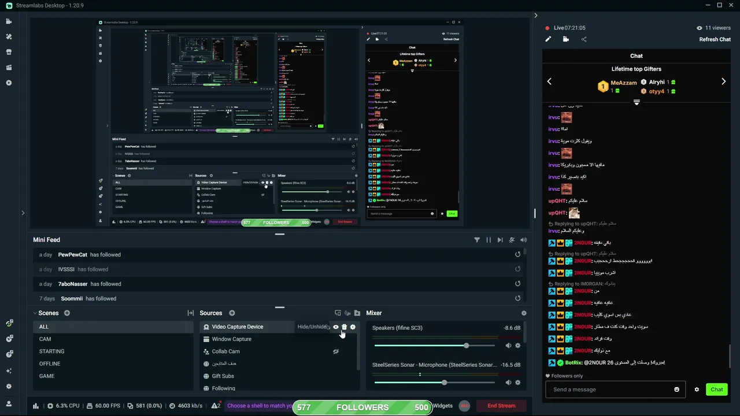This screenshot has height=416, width=740.
Task: Click the share icon next to pencil
Action: [584, 39]
